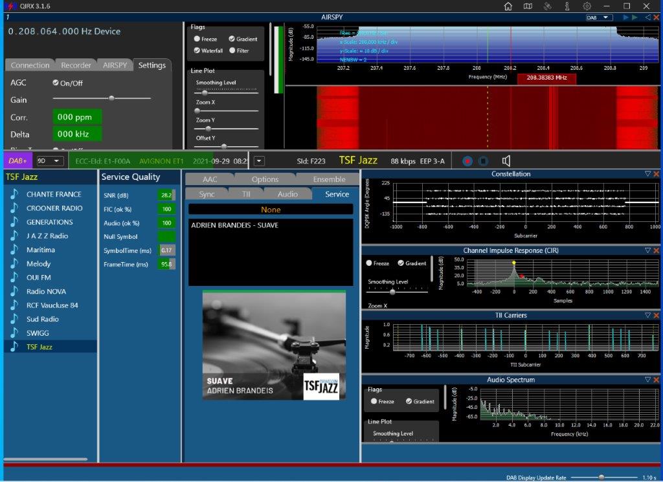Open the dropdown arrow left of SId
The image size is (663, 482).
click(x=259, y=161)
